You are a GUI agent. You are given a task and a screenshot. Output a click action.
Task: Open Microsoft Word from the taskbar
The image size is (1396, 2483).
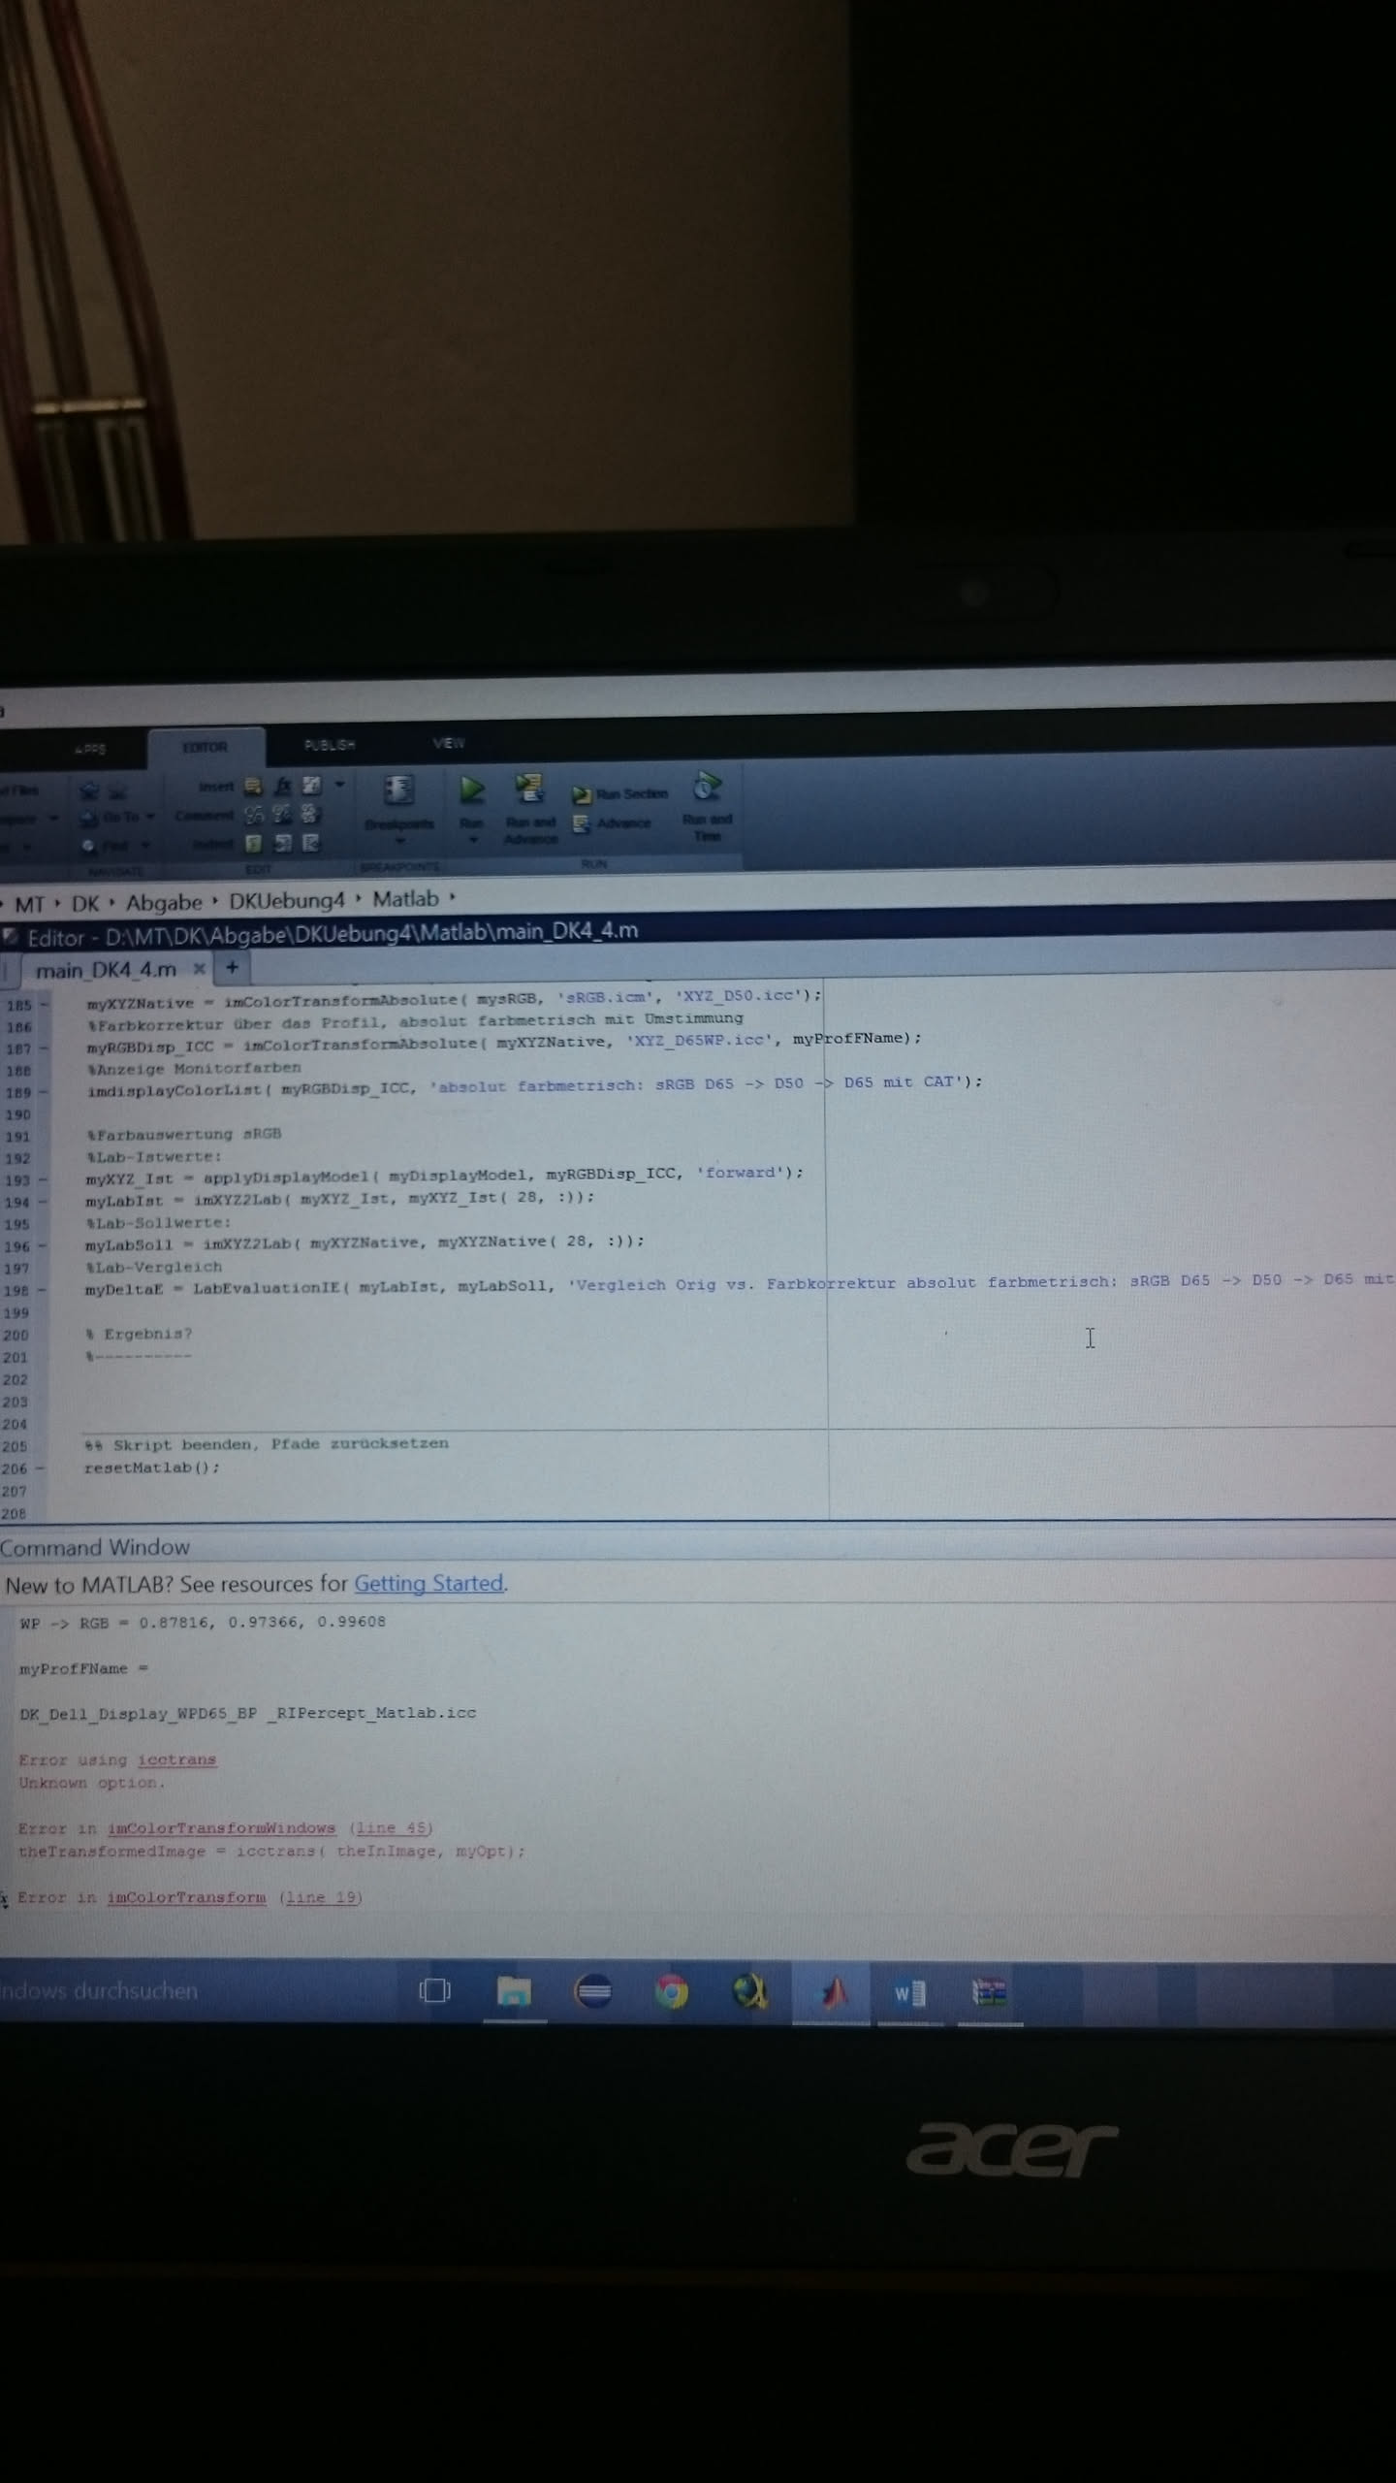[x=909, y=1993]
